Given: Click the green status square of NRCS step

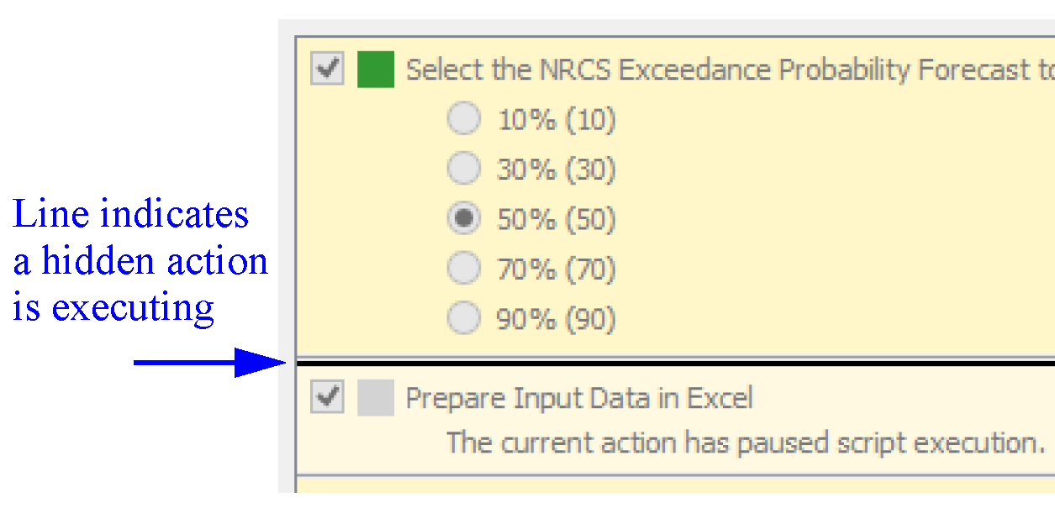Looking at the screenshot, I should [x=376, y=70].
